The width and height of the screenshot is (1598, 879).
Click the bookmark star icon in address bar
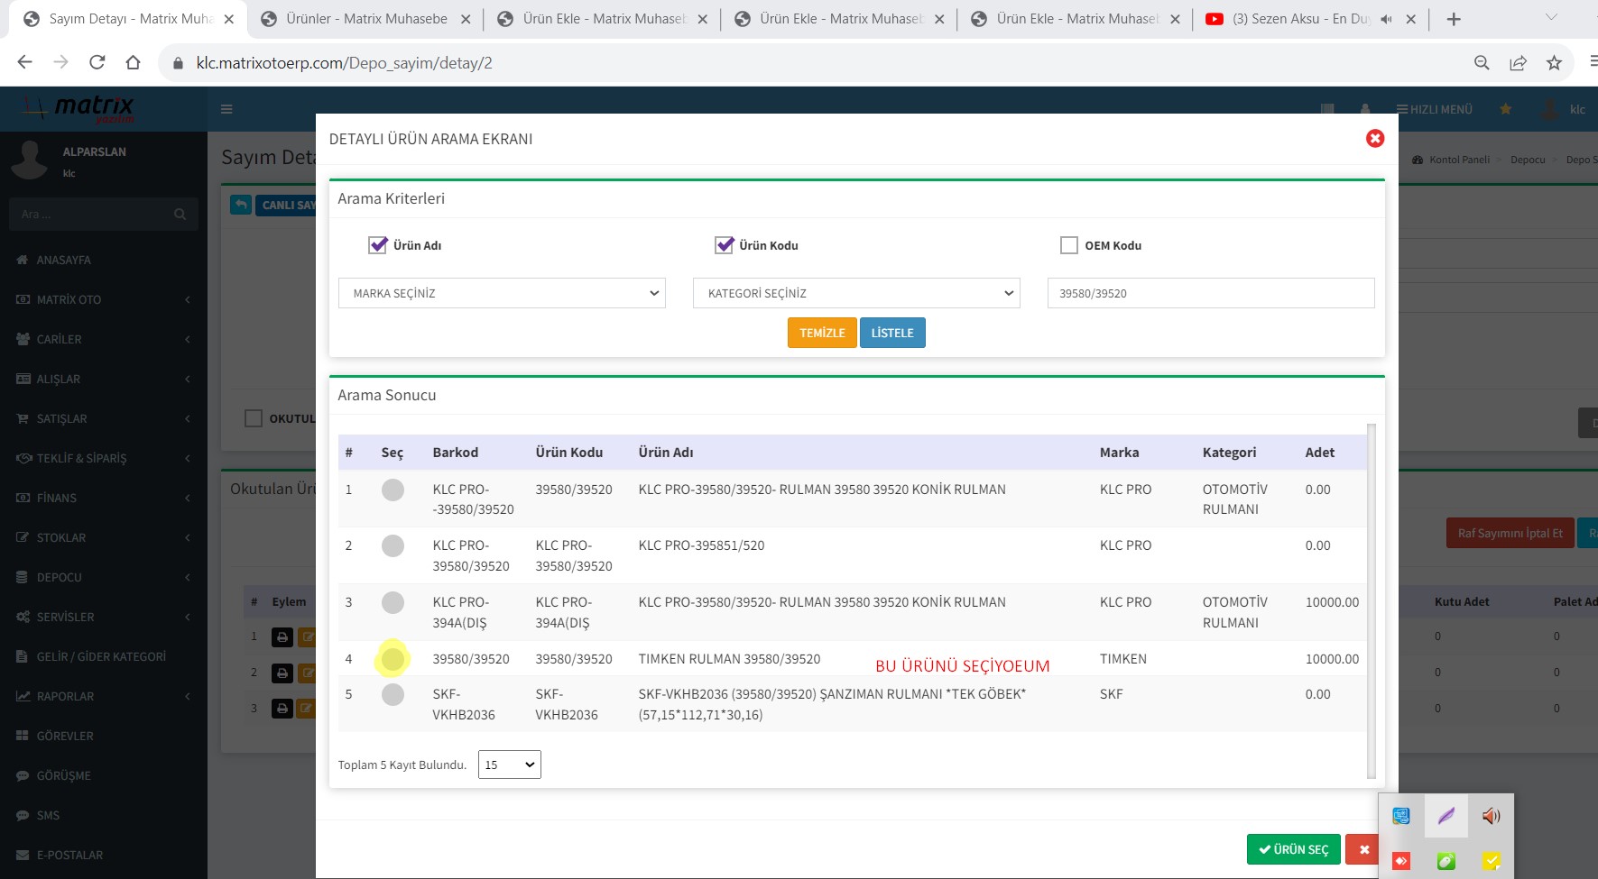tap(1553, 62)
